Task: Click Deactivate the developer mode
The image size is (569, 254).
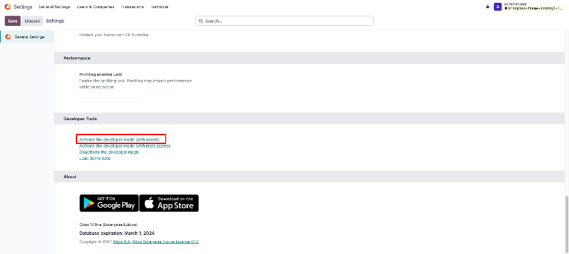Action: click(x=109, y=152)
